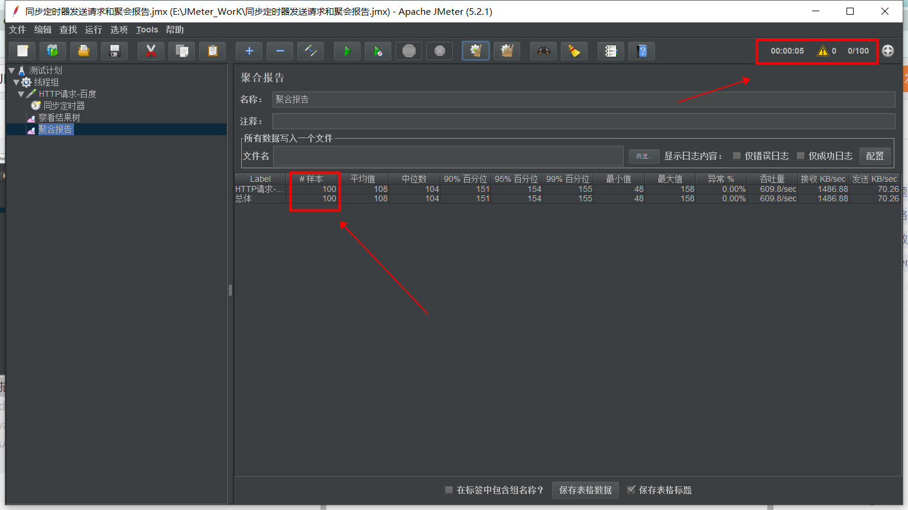This screenshot has height=510, width=908.
Task: Start the test with the green play icon
Action: (347, 51)
